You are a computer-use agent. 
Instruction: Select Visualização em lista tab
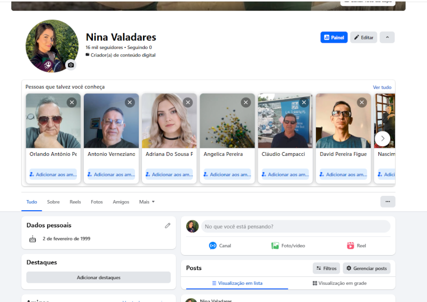237,283
